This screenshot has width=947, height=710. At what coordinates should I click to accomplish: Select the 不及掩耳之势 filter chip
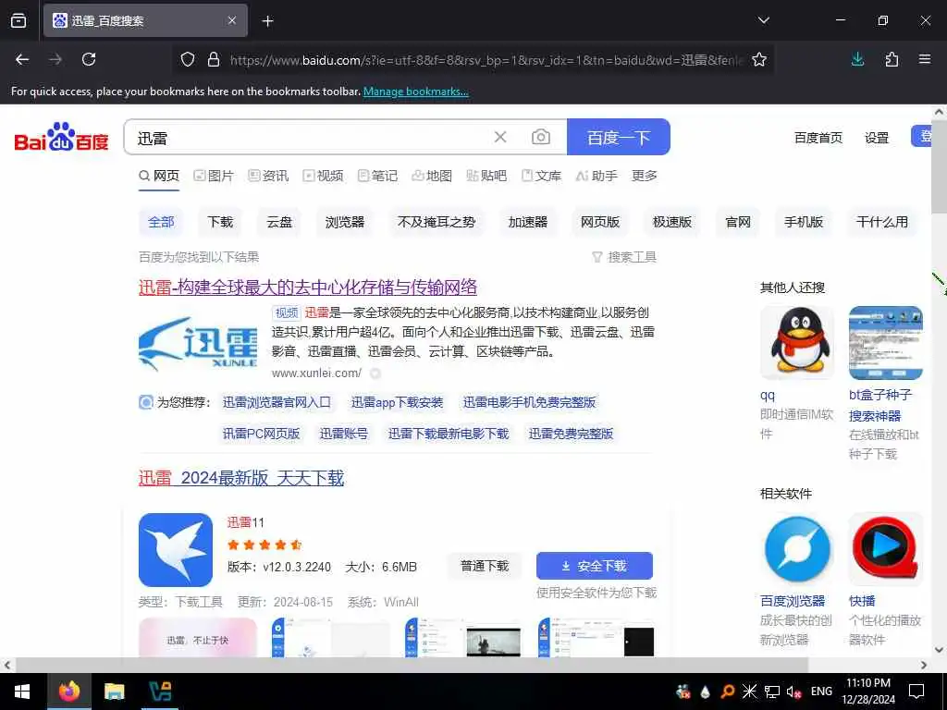pyautogui.click(x=437, y=222)
